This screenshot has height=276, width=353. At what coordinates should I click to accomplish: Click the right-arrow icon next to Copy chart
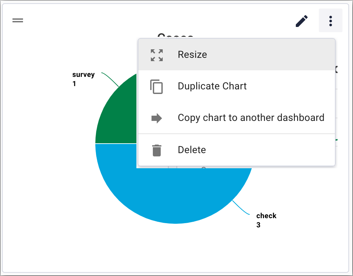pos(156,118)
